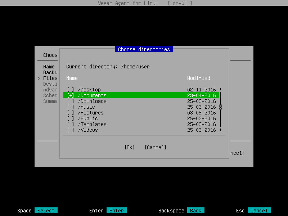Screen dimensions: 288x216
Task: Click the Select hint for Space key
Action: tap(46, 211)
